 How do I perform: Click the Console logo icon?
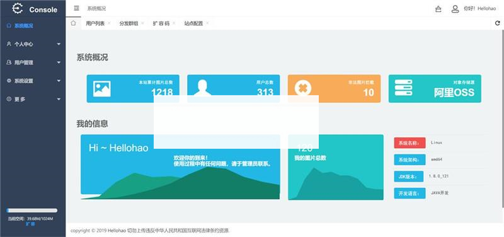pos(18,8)
